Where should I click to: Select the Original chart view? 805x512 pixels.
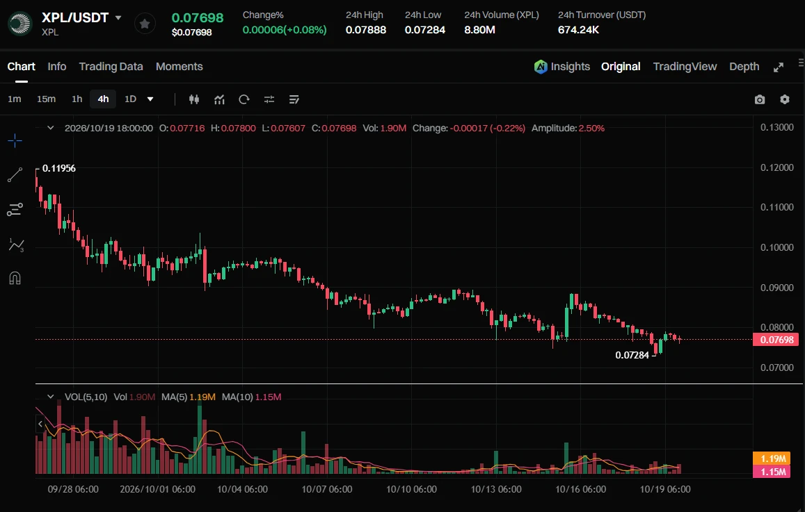(621, 67)
